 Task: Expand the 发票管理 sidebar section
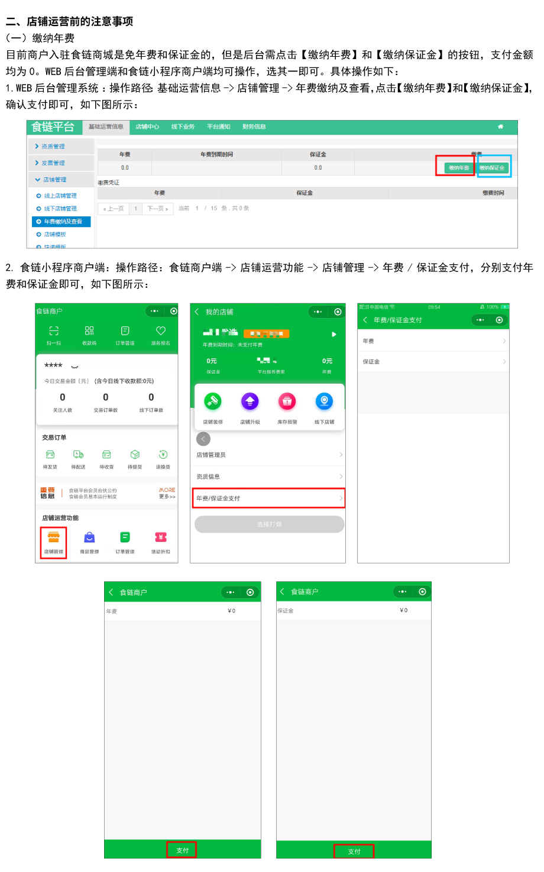(x=53, y=163)
